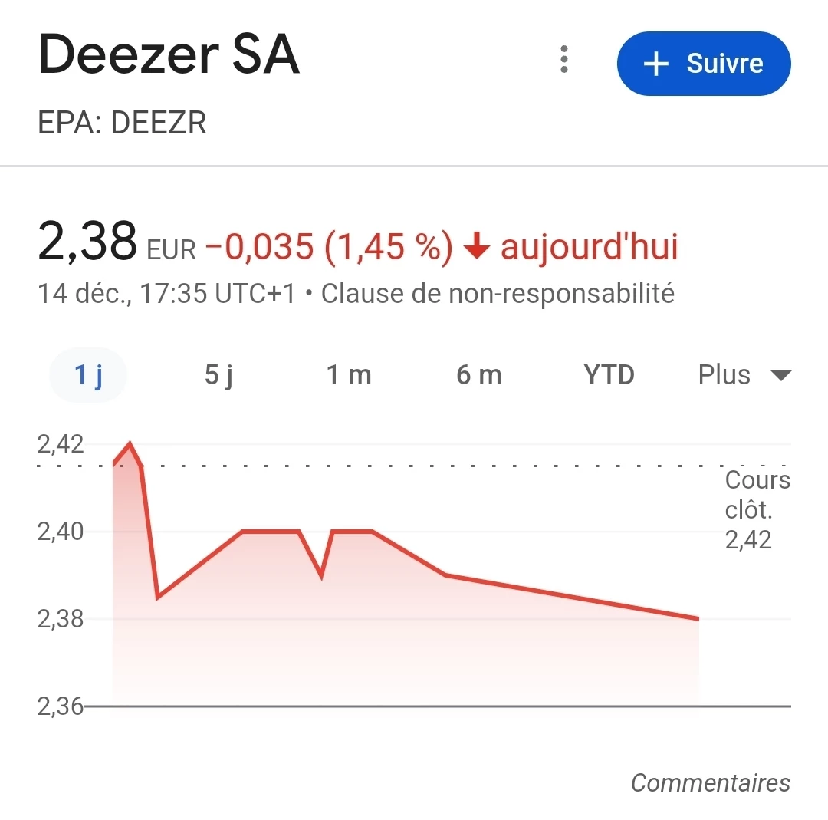The width and height of the screenshot is (828, 820).
Task: Select the 6 m range tab
Action: point(479,375)
